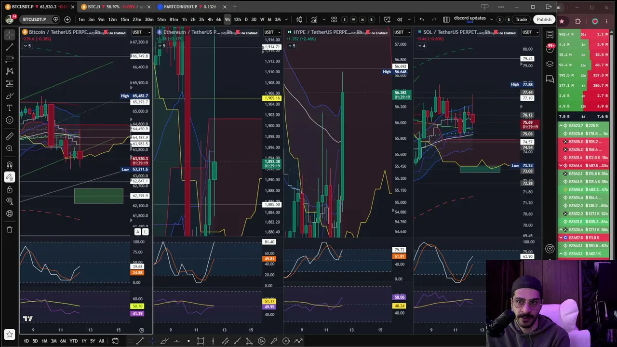
Task: Open the alerts panel icon with badge
Action: coord(550,49)
